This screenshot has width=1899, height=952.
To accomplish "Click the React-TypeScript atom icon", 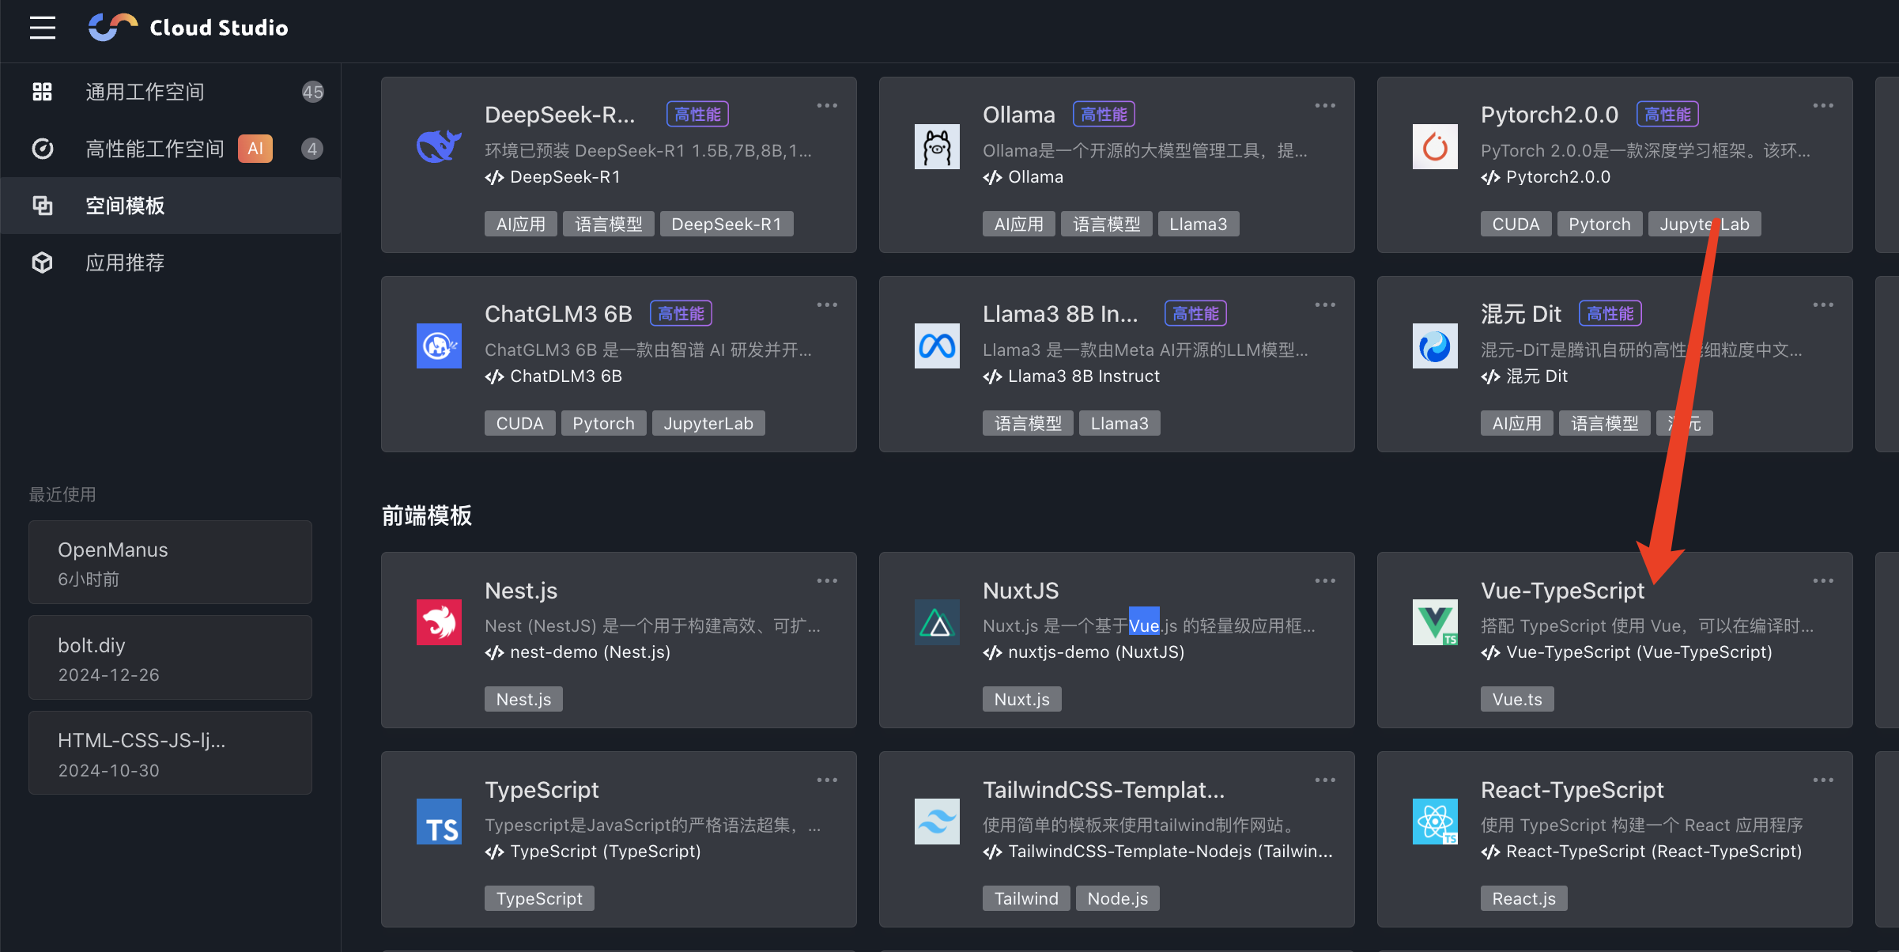I will (x=1435, y=821).
